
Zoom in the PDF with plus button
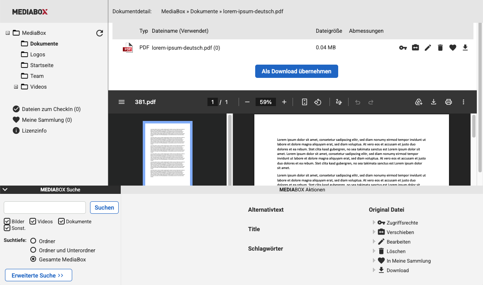pyautogui.click(x=284, y=102)
